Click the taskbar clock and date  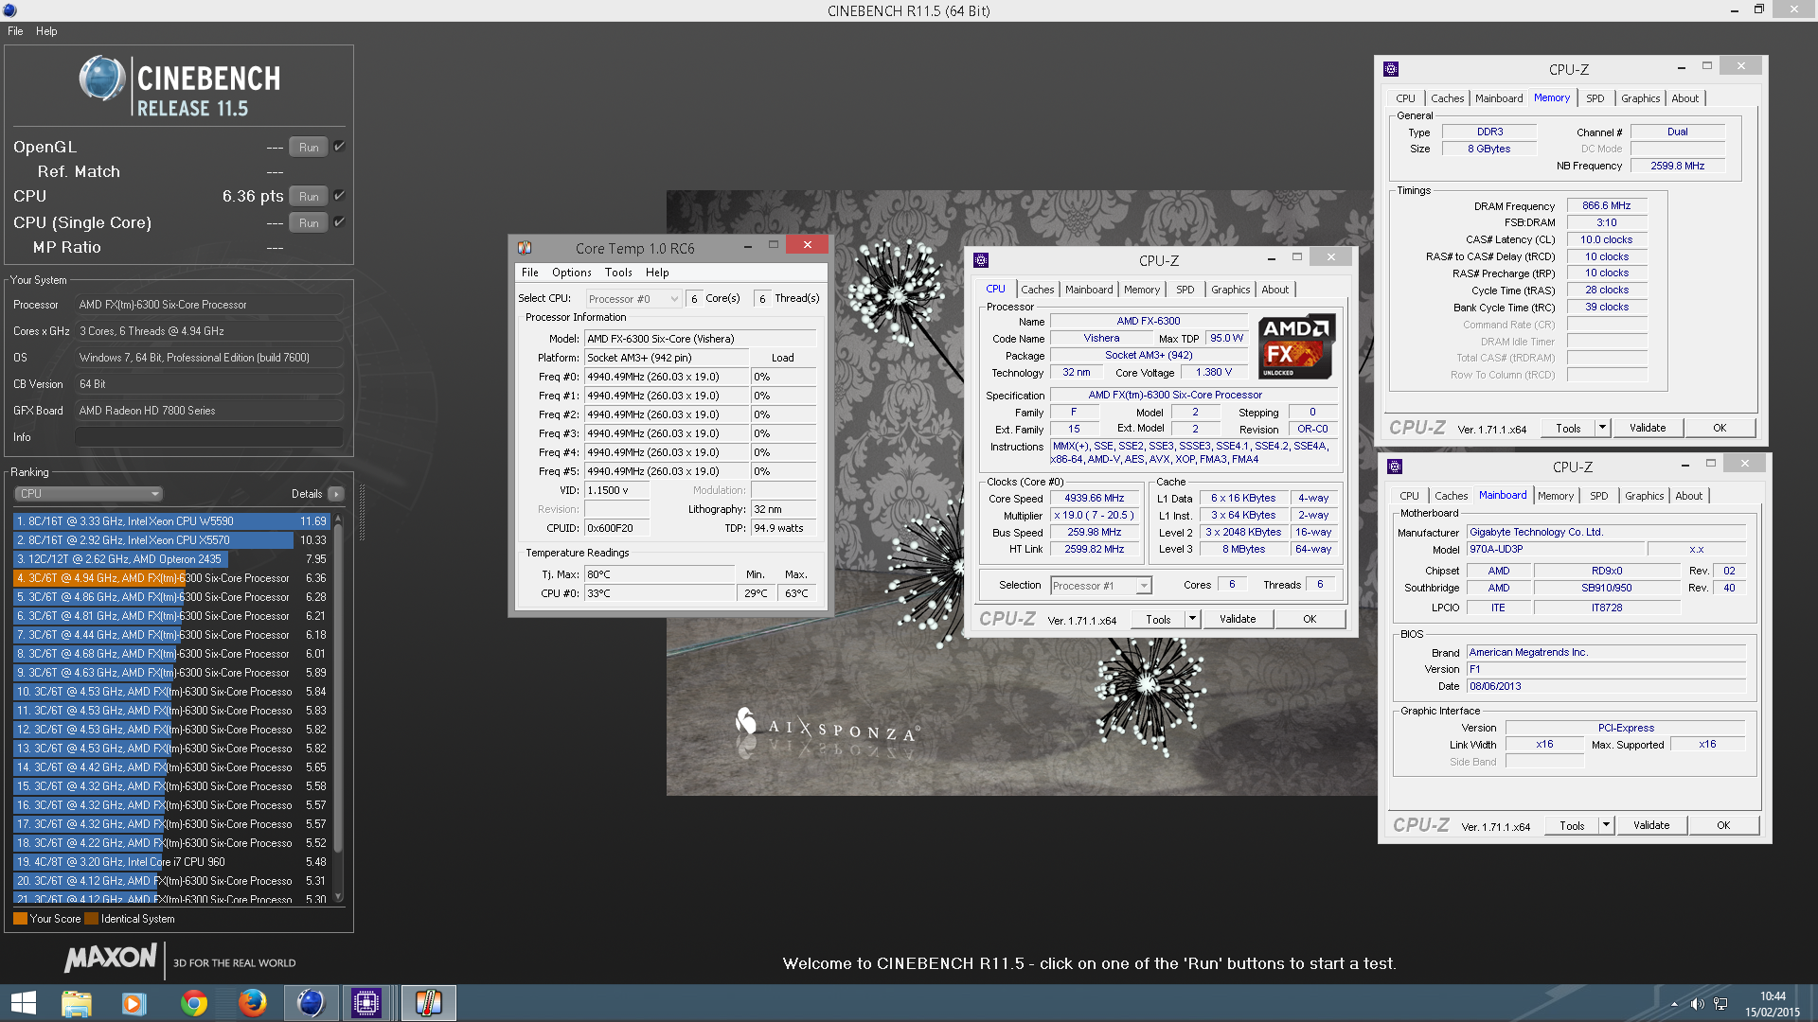click(x=1773, y=1004)
